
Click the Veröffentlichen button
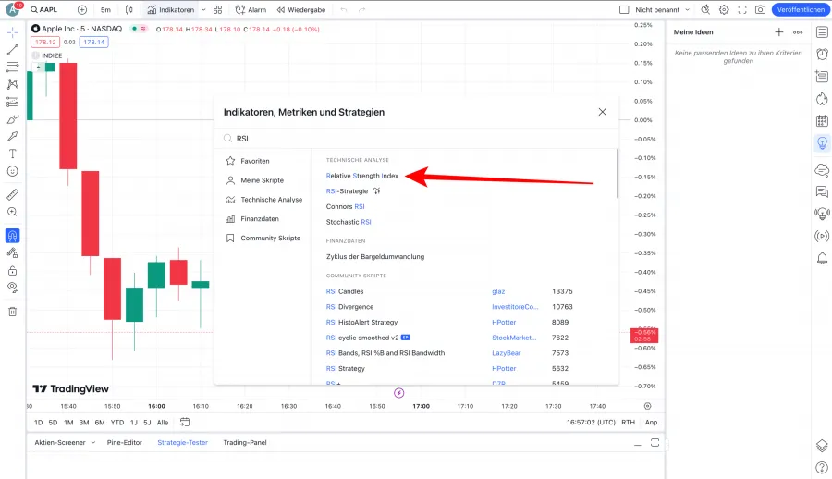tap(801, 9)
